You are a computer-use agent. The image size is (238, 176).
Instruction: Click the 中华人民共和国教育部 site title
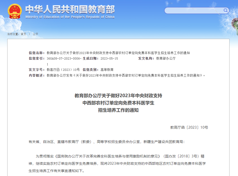70,9
